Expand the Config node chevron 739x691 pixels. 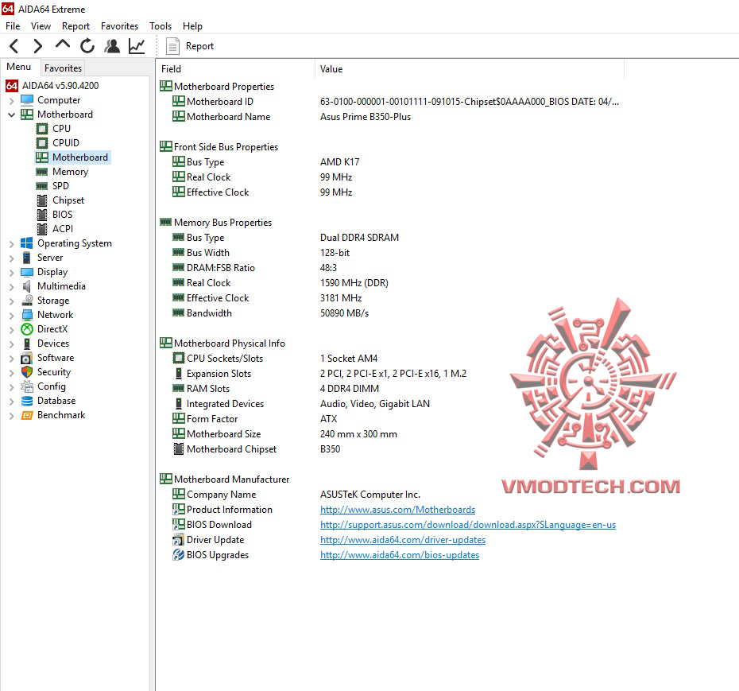pos(12,386)
